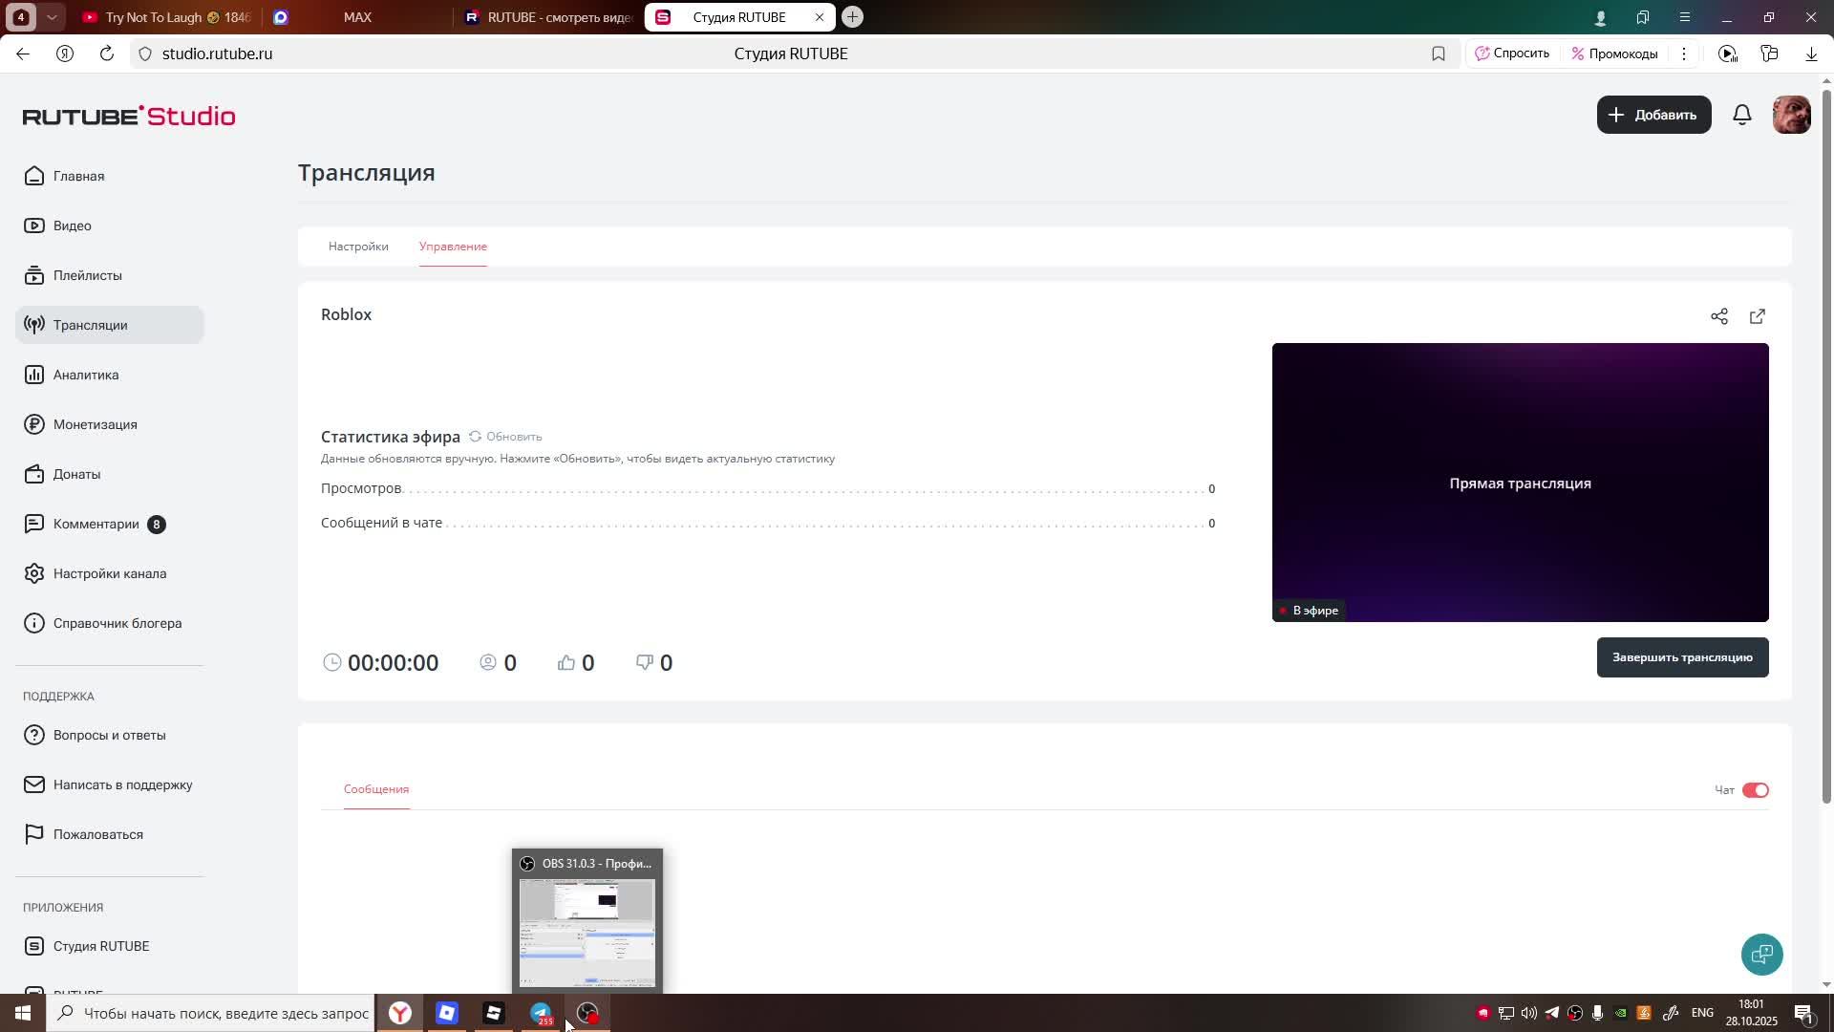Click the page vertical scrollbar
Screen dimensions: 1834x1032
[1826, 440]
